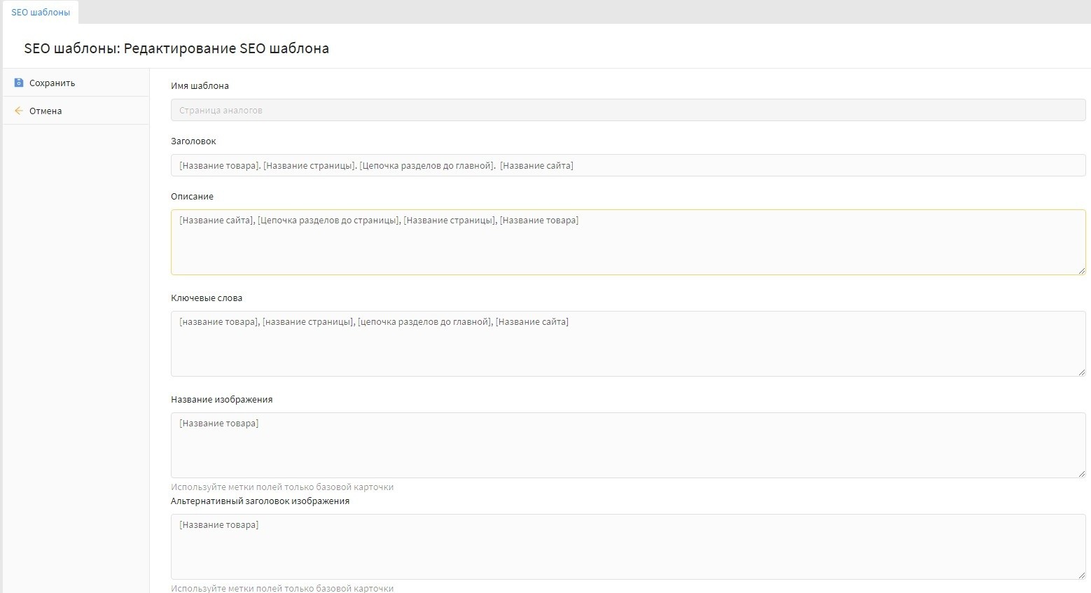The image size is (1091, 593).
Task: Focus the Заголовок input field
Action: (627, 165)
